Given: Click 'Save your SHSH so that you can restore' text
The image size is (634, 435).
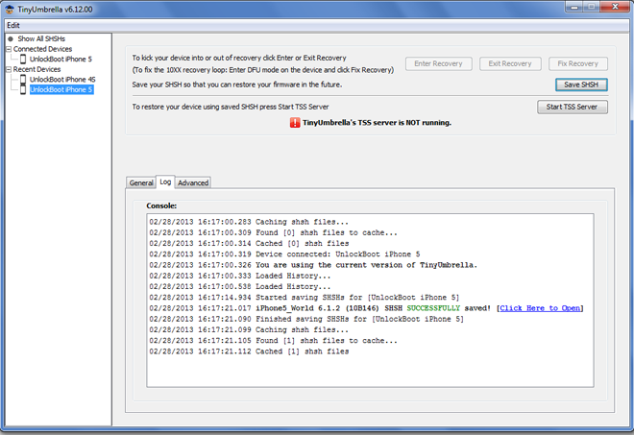Looking at the screenshot, I should (237, 85).
